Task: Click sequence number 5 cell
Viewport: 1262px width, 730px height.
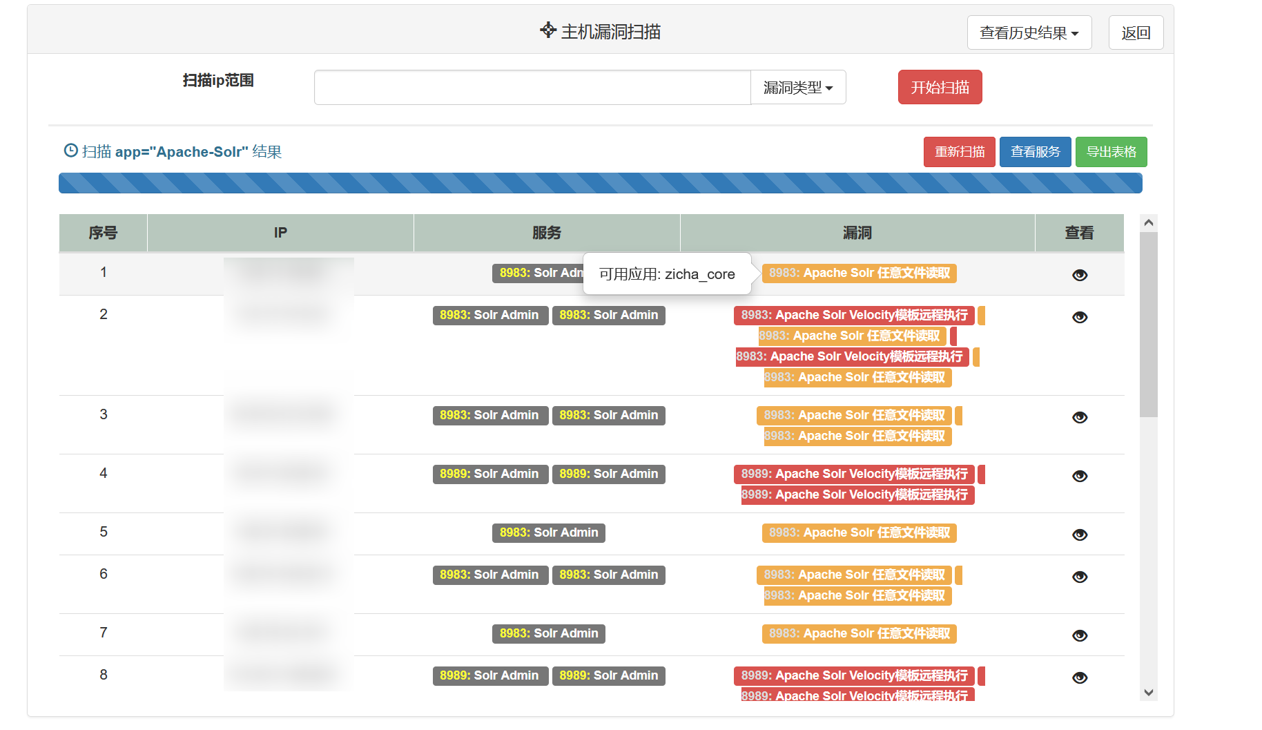Action: point(104,532)
